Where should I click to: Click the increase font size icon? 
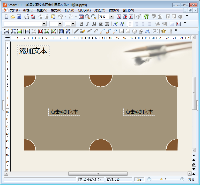pos(115,24)
